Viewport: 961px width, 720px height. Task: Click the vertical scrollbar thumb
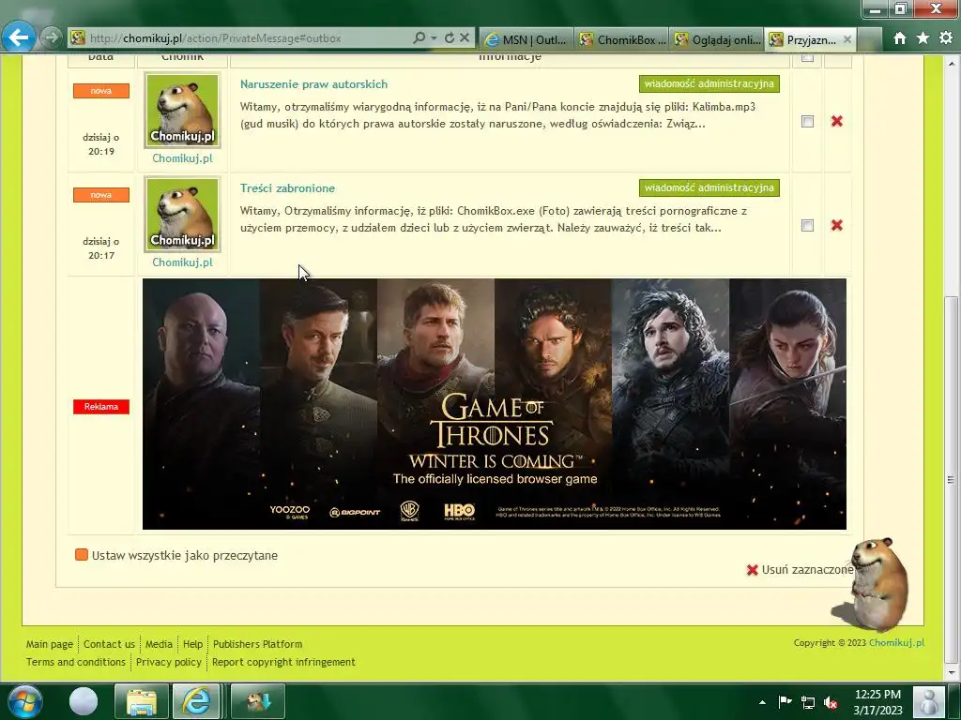[951, 479]
